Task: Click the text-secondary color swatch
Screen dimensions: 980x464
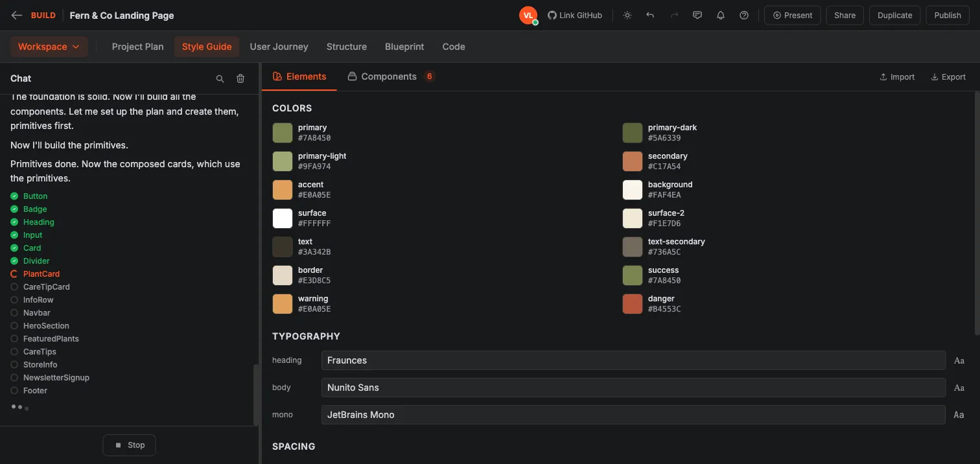Action: [x=633, y=247]
